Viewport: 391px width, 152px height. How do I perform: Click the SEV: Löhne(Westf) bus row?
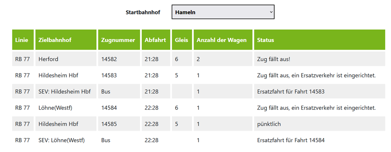(199, 140)
